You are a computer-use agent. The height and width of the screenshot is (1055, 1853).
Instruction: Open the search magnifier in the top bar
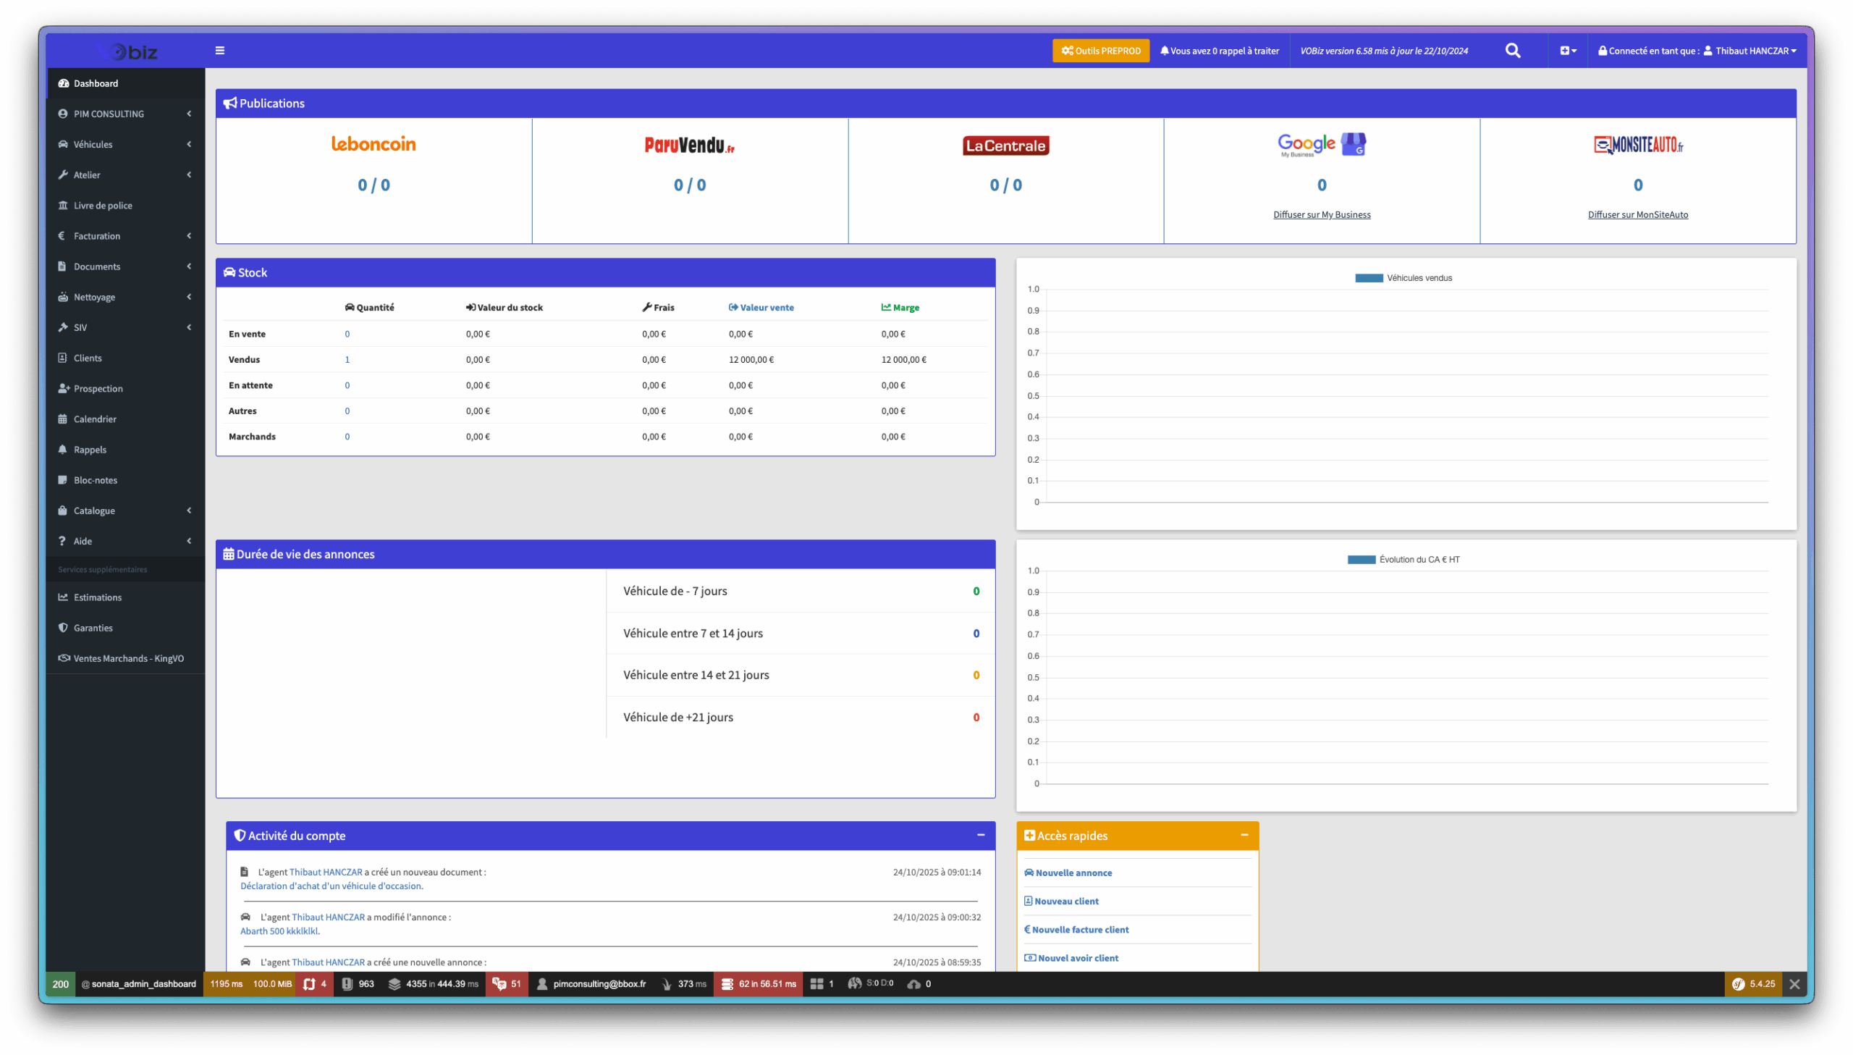point(1512,50)
